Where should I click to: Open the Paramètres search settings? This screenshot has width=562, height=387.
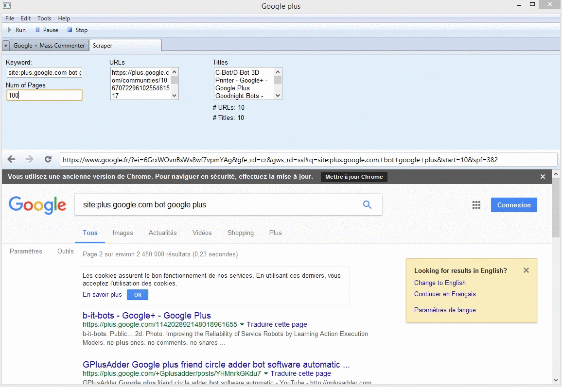point(26,252)
